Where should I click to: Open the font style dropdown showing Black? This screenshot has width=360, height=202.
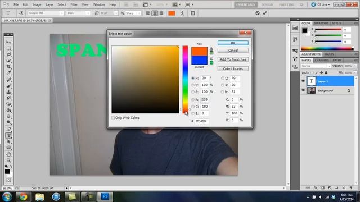click(x=88, y=13)
